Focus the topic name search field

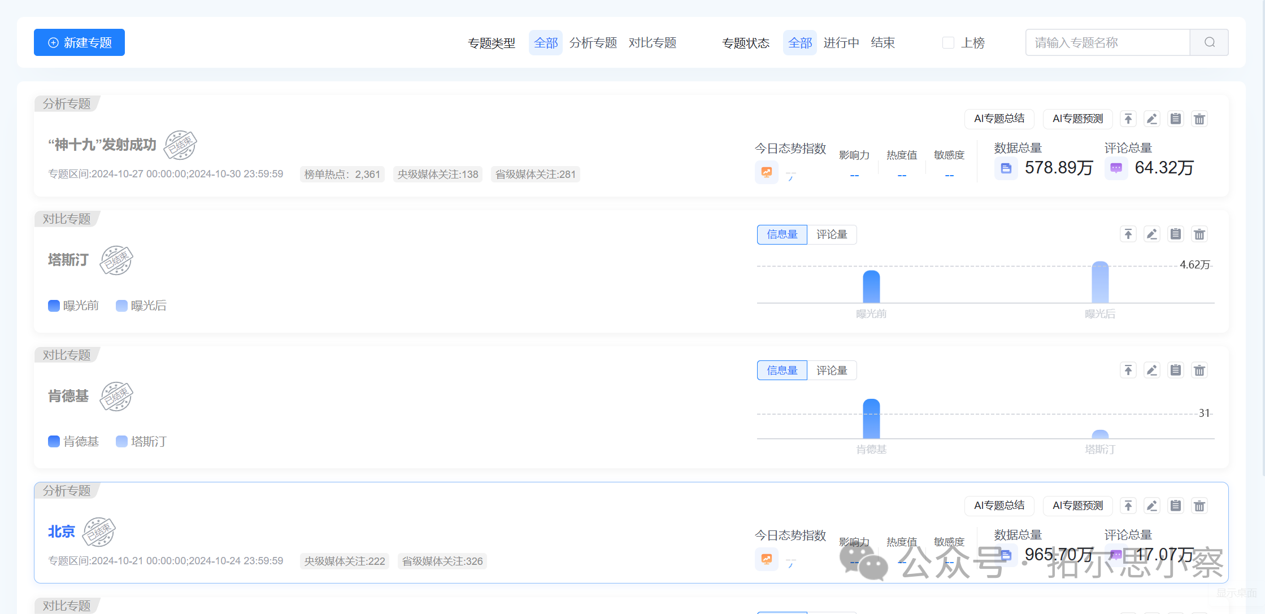tap(1107, 42)
